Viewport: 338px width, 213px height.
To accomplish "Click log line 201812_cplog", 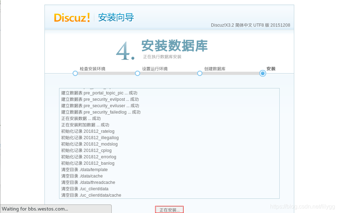I will coord(86,151).
